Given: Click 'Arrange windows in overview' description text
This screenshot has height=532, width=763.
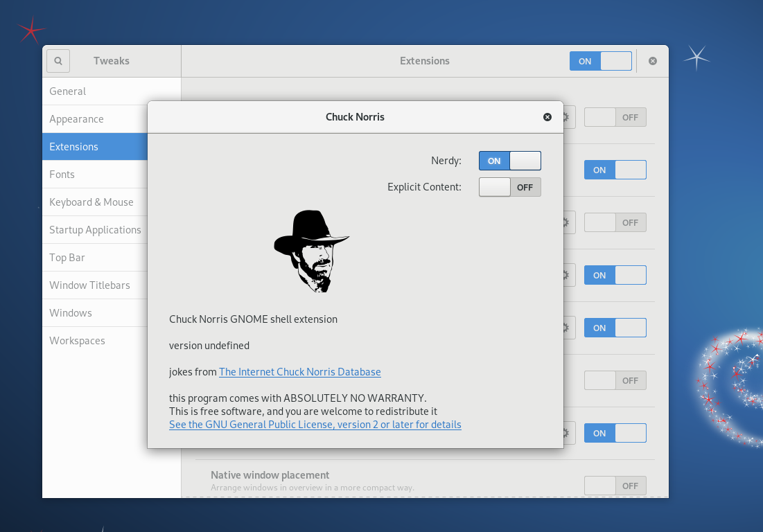Looking at the screenshot, I should pos(313,488).
